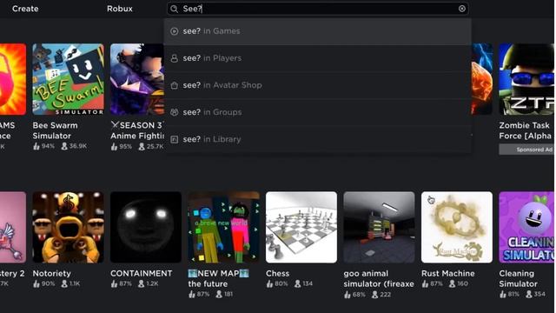Click player count icon under CONTAINMENT
This screenshot has height=313, width=556.
pyautogui.click(x=141, y=283)
